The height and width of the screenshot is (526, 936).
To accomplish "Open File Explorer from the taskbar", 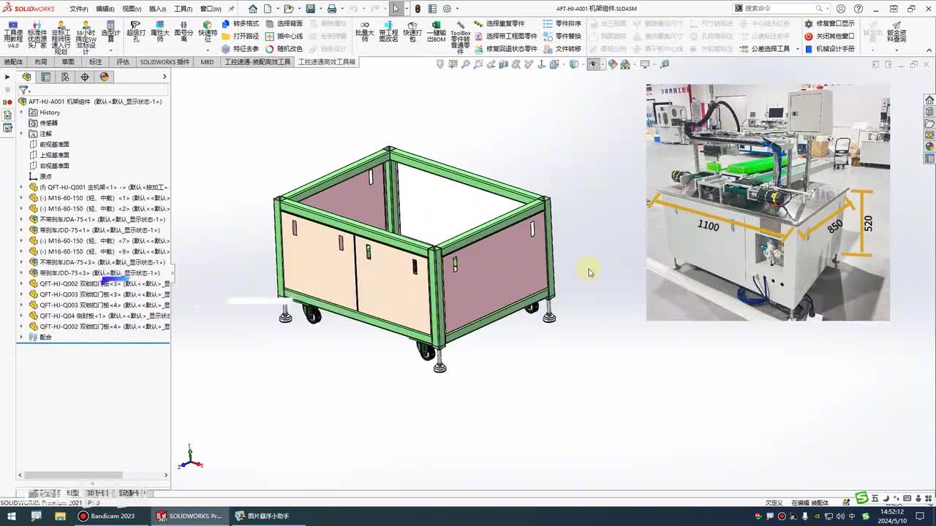I will coord(60,516).
